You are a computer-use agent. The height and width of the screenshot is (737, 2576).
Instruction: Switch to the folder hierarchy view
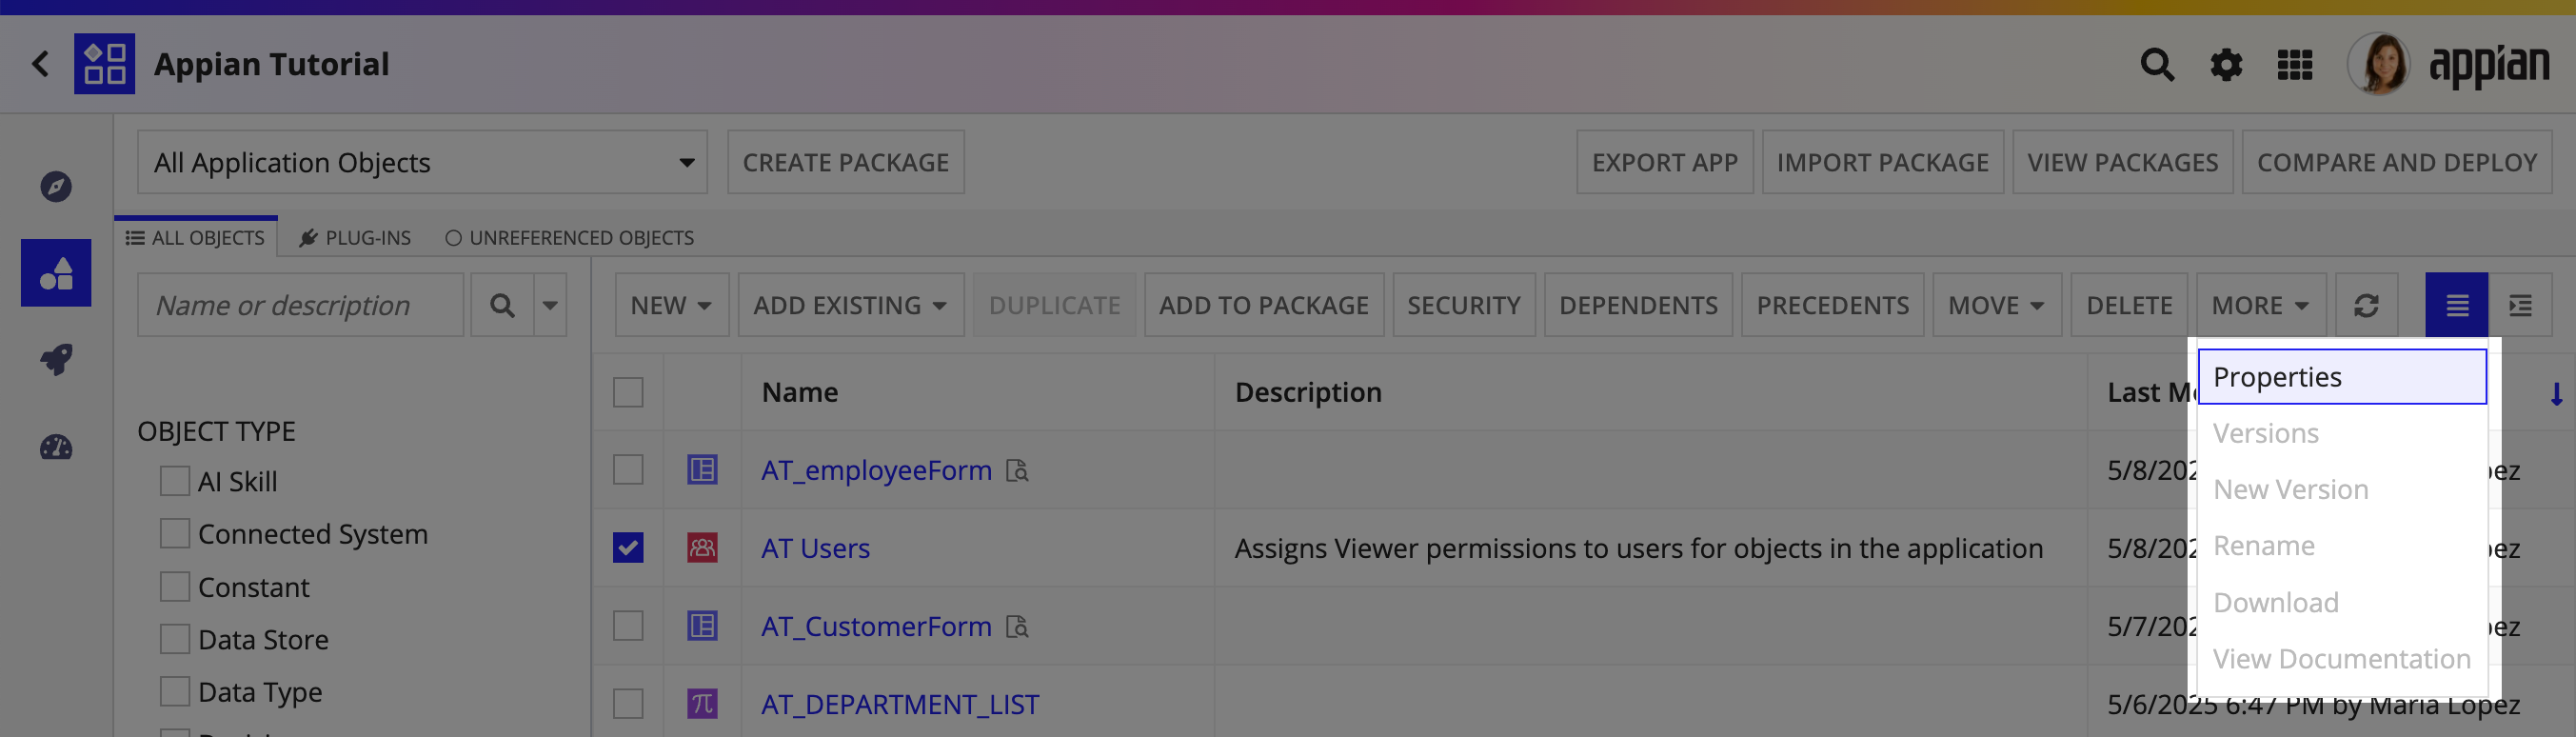(x=2520, y=305)
